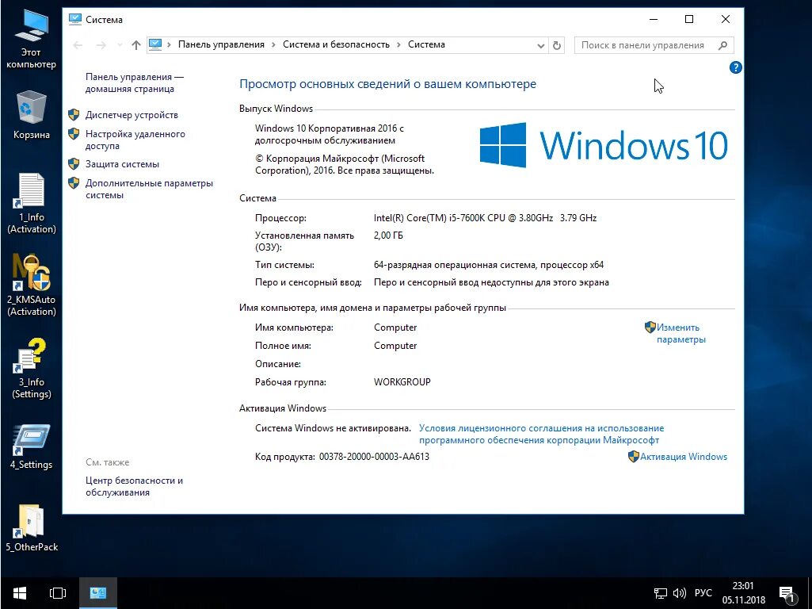
Task: Open the Action Center notification icon
Action: [x=787, y=594]
